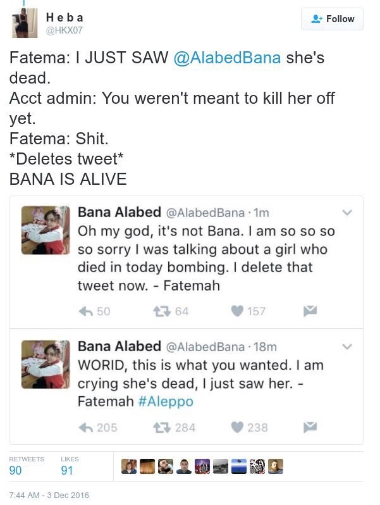The width and height of the screenshot is (380, 505).
Task: Open Bana Alabed avatar on 18m tweet
Action: coord(46,364)
